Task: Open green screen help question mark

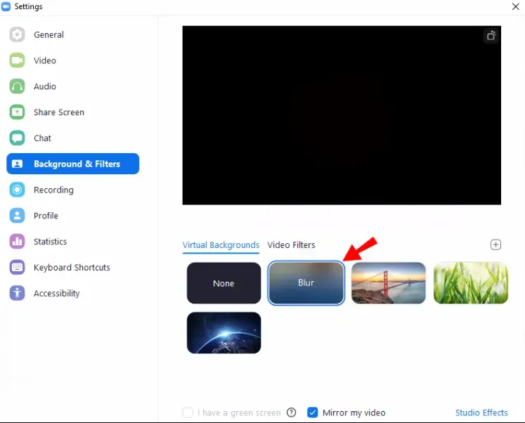Action: [291, 412]
